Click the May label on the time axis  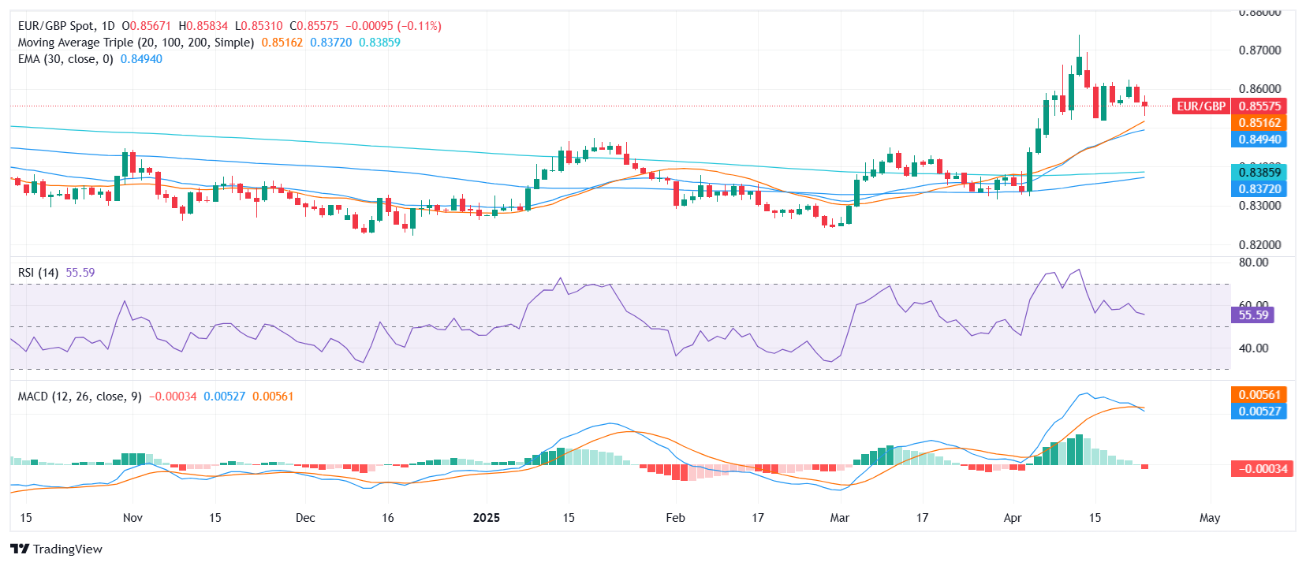1210,518
